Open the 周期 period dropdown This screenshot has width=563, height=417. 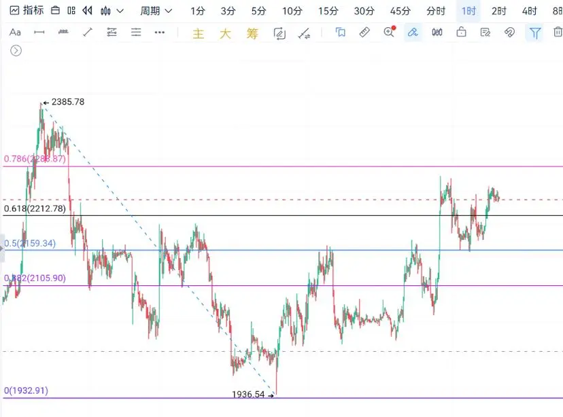tap(156, 11)
